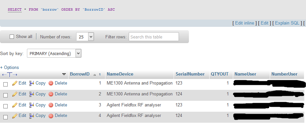The image size is (306, 123).
Task: Open the Sort by key dropdown
Action: pyautogui.click(x=54, y=53)
